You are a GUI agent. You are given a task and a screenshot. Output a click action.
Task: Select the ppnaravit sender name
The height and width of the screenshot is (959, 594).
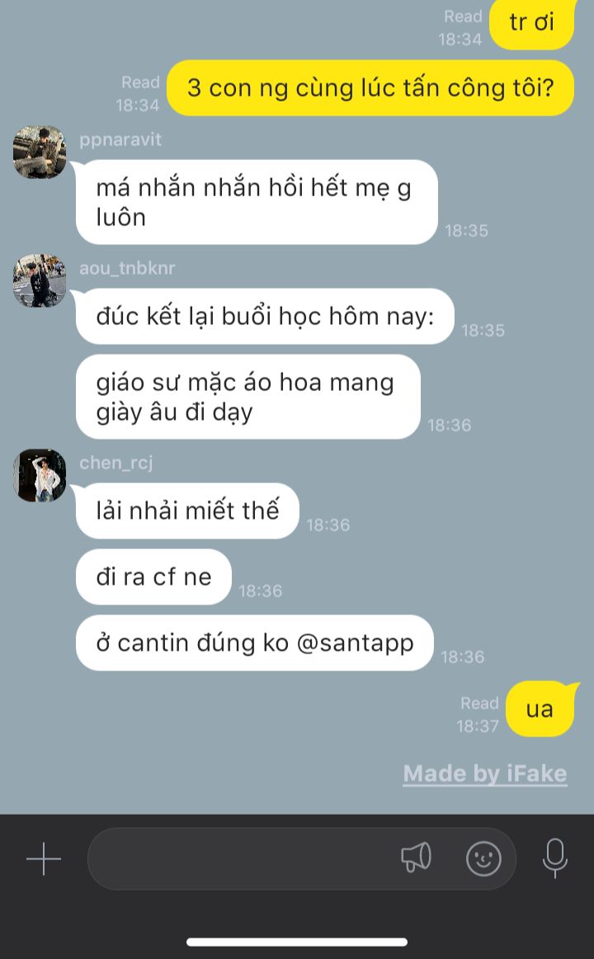click(x=120, y=139)
